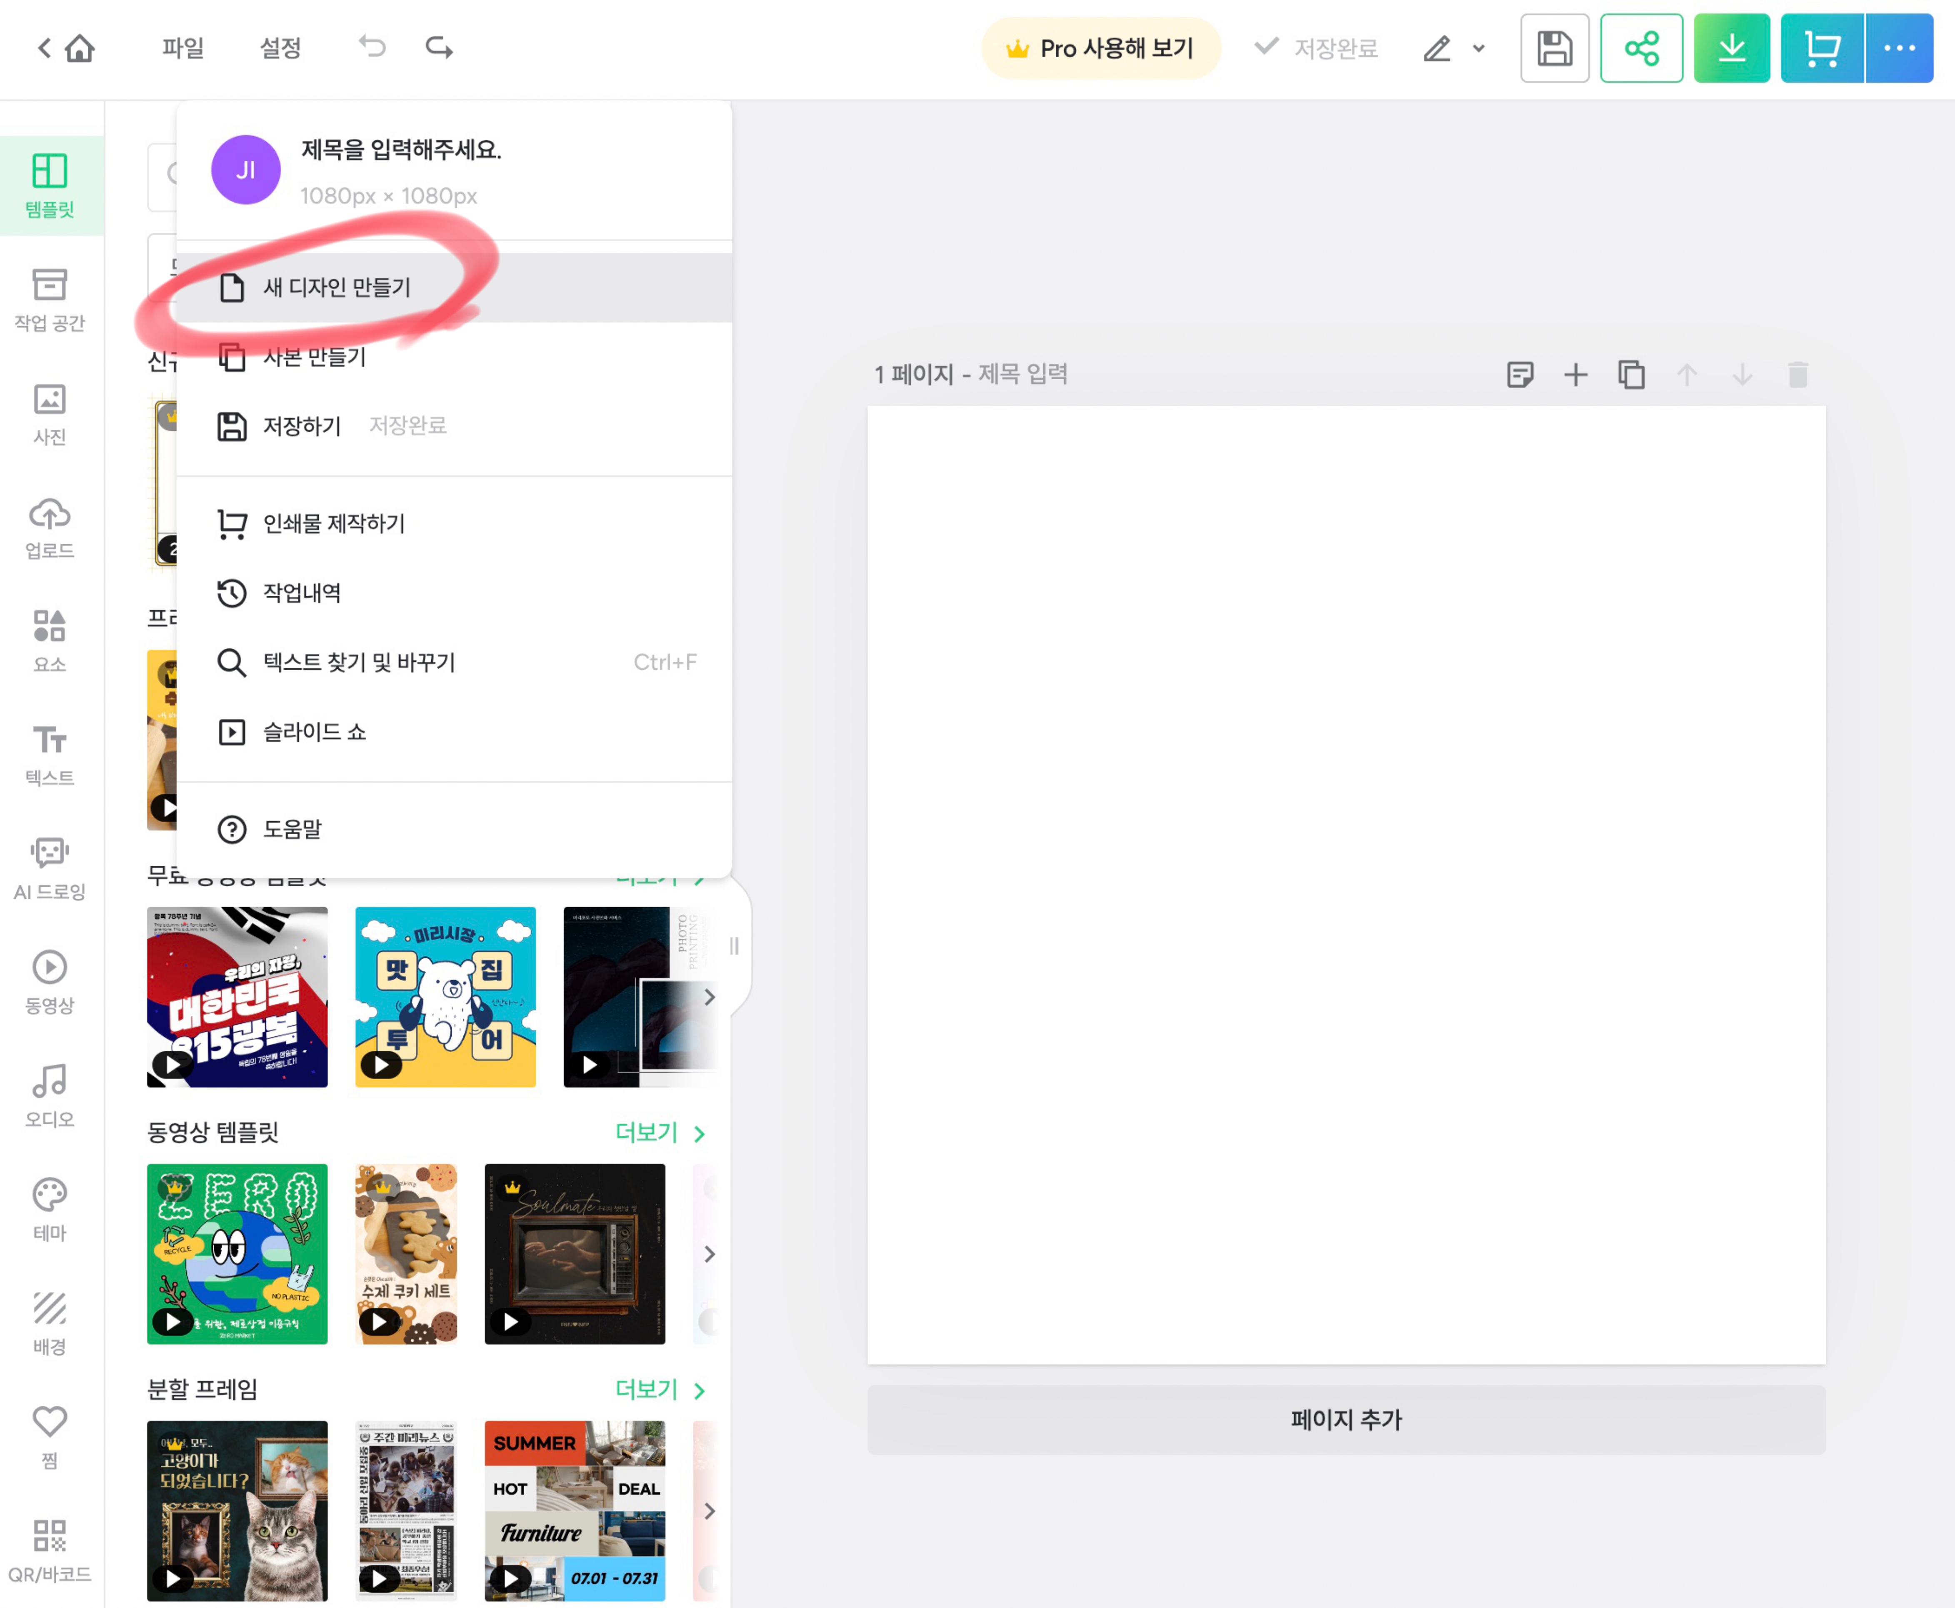This screenshot has height=1608, width=1955.
Task: Click the 페이지 추가 button
Action: [x=1346, y=1419]
